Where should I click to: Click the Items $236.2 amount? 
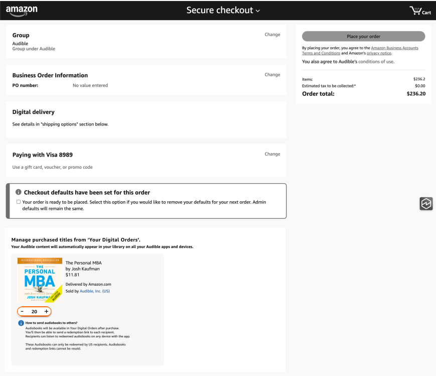[419, 79]
